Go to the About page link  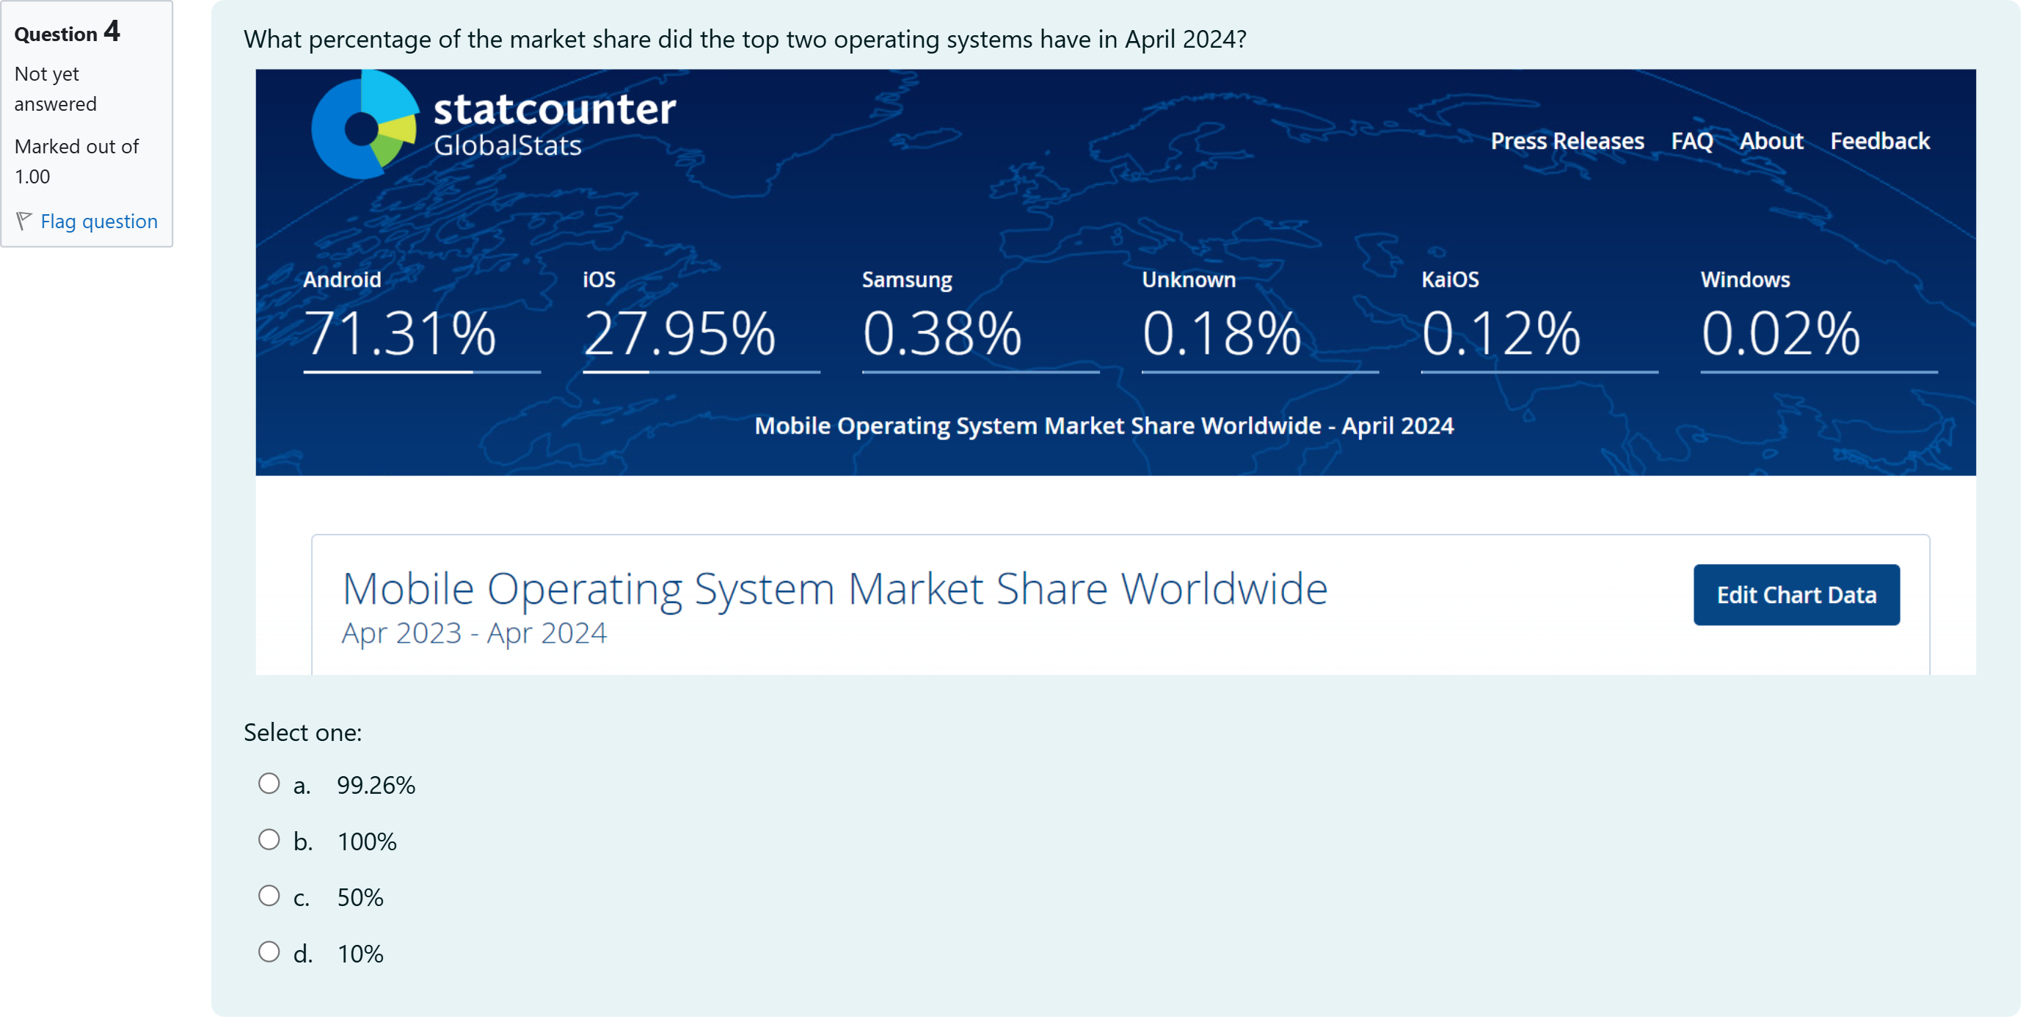(1771, 142)
